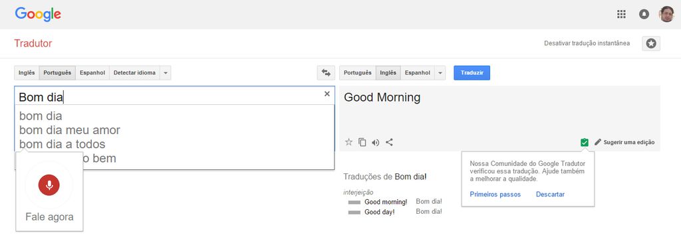Select Português as source language
Screen dimensions: 681x243
pyautogui.click(x=57, y=73)
